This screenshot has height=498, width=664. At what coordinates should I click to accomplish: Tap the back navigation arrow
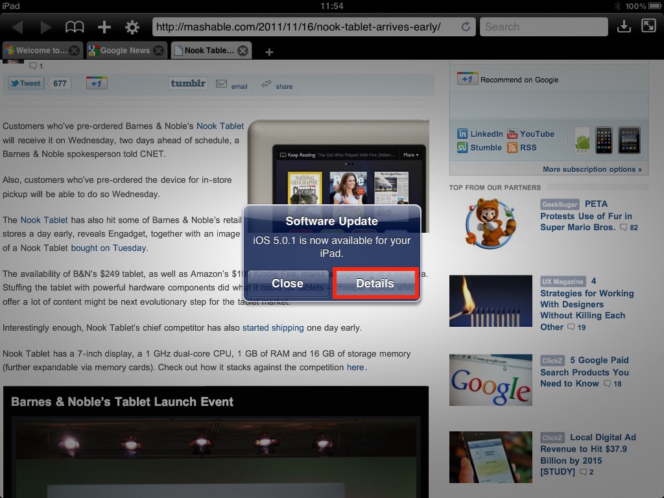(x=18, y=27)
